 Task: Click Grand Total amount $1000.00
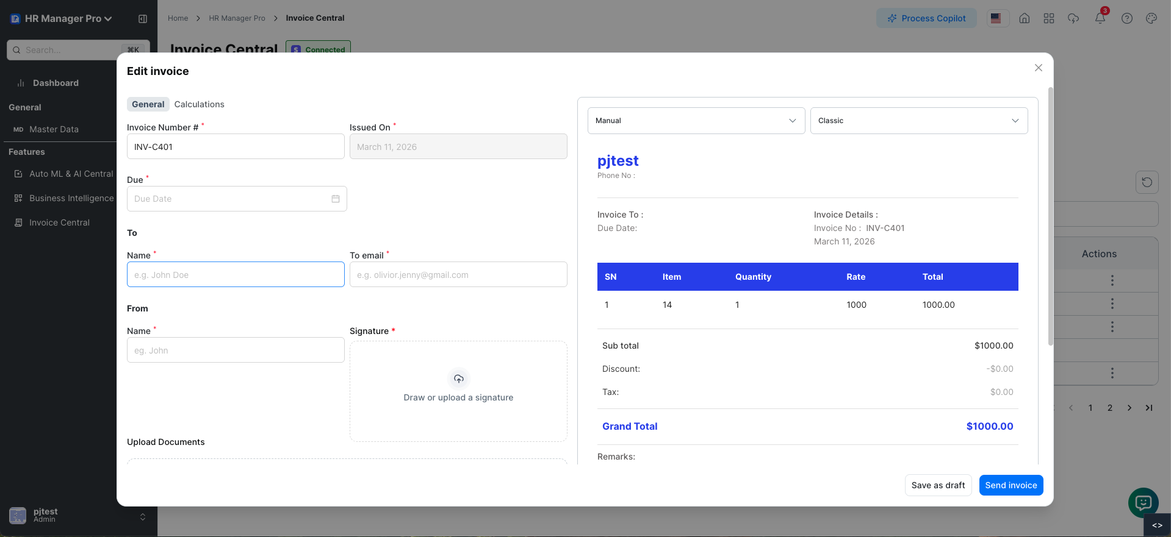tap(990, 427)
